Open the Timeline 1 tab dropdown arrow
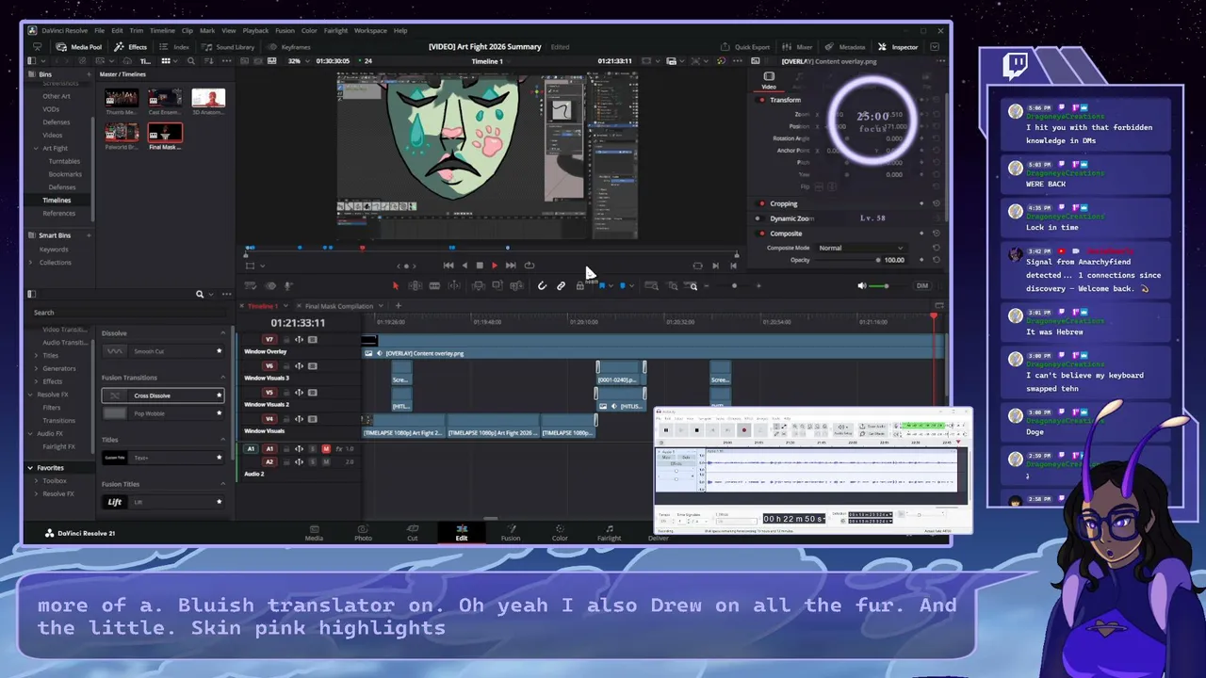 point(285,306)
